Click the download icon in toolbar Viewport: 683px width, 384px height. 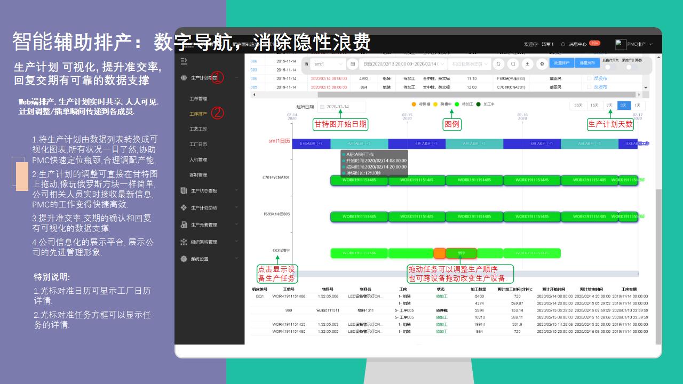click(528, 63)
